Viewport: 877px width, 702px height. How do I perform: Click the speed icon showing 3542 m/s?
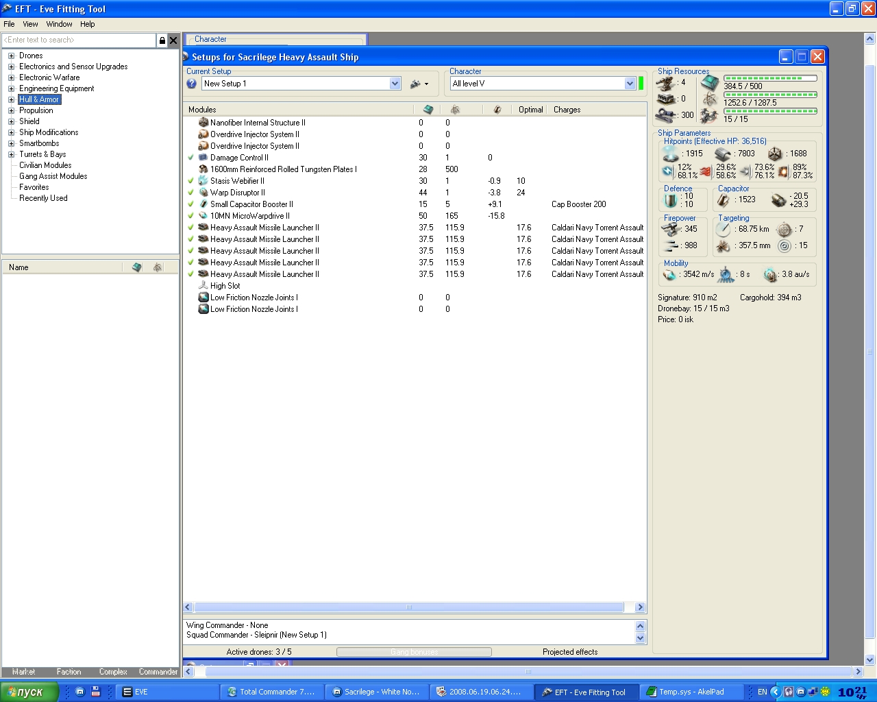click(x=670, y=274)
